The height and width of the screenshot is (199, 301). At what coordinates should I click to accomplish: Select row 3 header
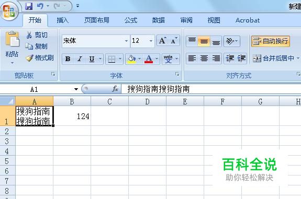point(7,141)
